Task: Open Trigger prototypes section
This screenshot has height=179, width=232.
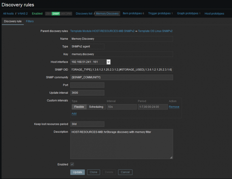Action: point(160,13)
